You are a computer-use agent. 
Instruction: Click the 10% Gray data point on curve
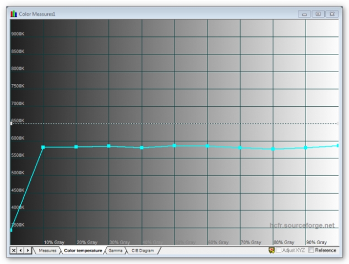[x=43, y=147]
